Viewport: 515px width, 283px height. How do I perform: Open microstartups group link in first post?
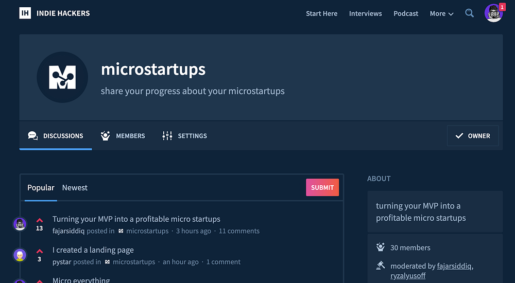(147, 231)
